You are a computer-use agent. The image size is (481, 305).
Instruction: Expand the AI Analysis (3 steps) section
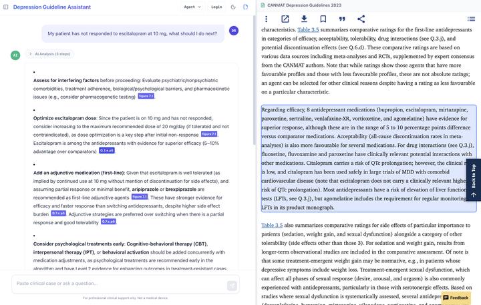(50, 53)
